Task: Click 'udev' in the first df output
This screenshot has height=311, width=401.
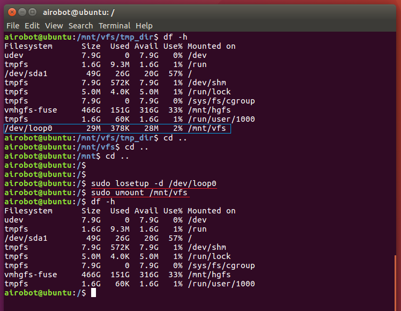Action: click(x=14, y=55)
